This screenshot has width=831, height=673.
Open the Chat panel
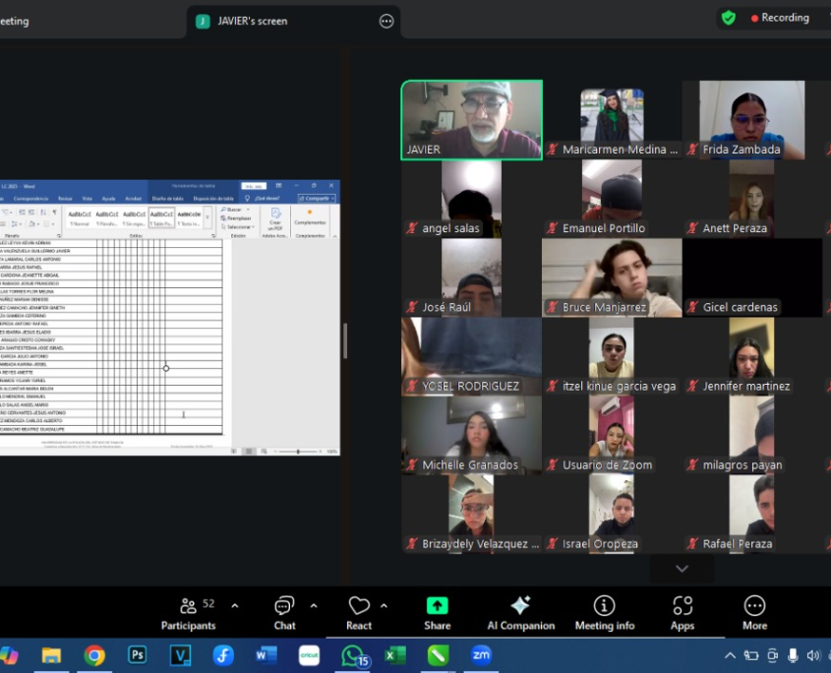(x=284, y=613)
